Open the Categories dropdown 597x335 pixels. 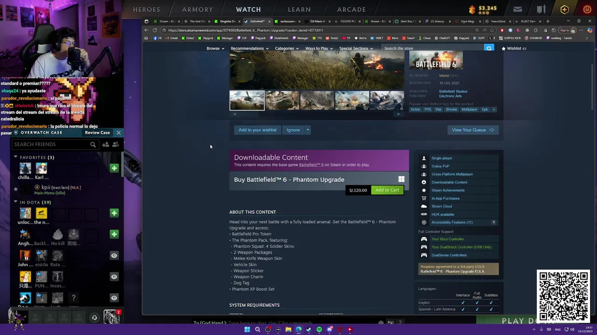coord(287,48)
